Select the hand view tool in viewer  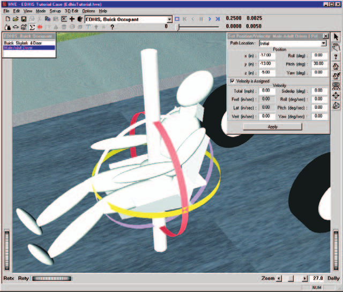point(336,47)
